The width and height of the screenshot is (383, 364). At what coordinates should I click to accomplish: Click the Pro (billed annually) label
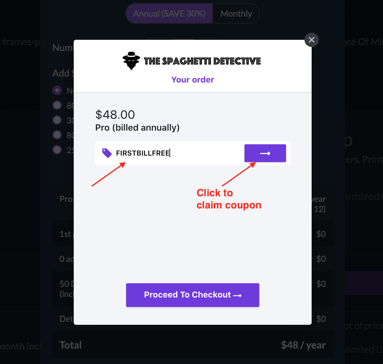(137, 128)
